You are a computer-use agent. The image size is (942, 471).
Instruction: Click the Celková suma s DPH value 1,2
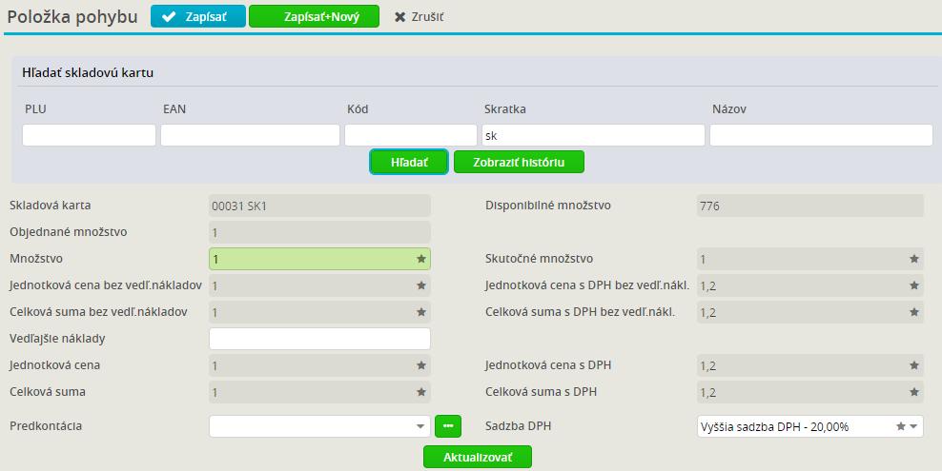pyautogui.click(x=809, y=392)
